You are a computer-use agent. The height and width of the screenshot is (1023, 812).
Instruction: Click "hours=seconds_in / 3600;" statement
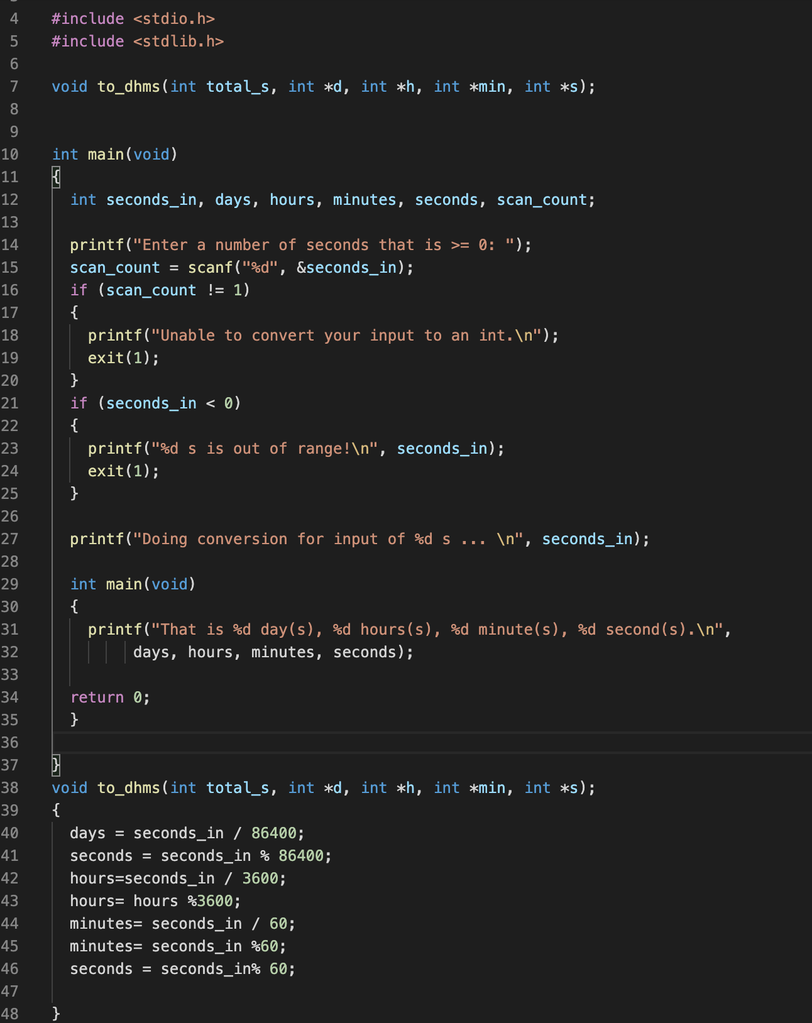click(x=178, y=878)
